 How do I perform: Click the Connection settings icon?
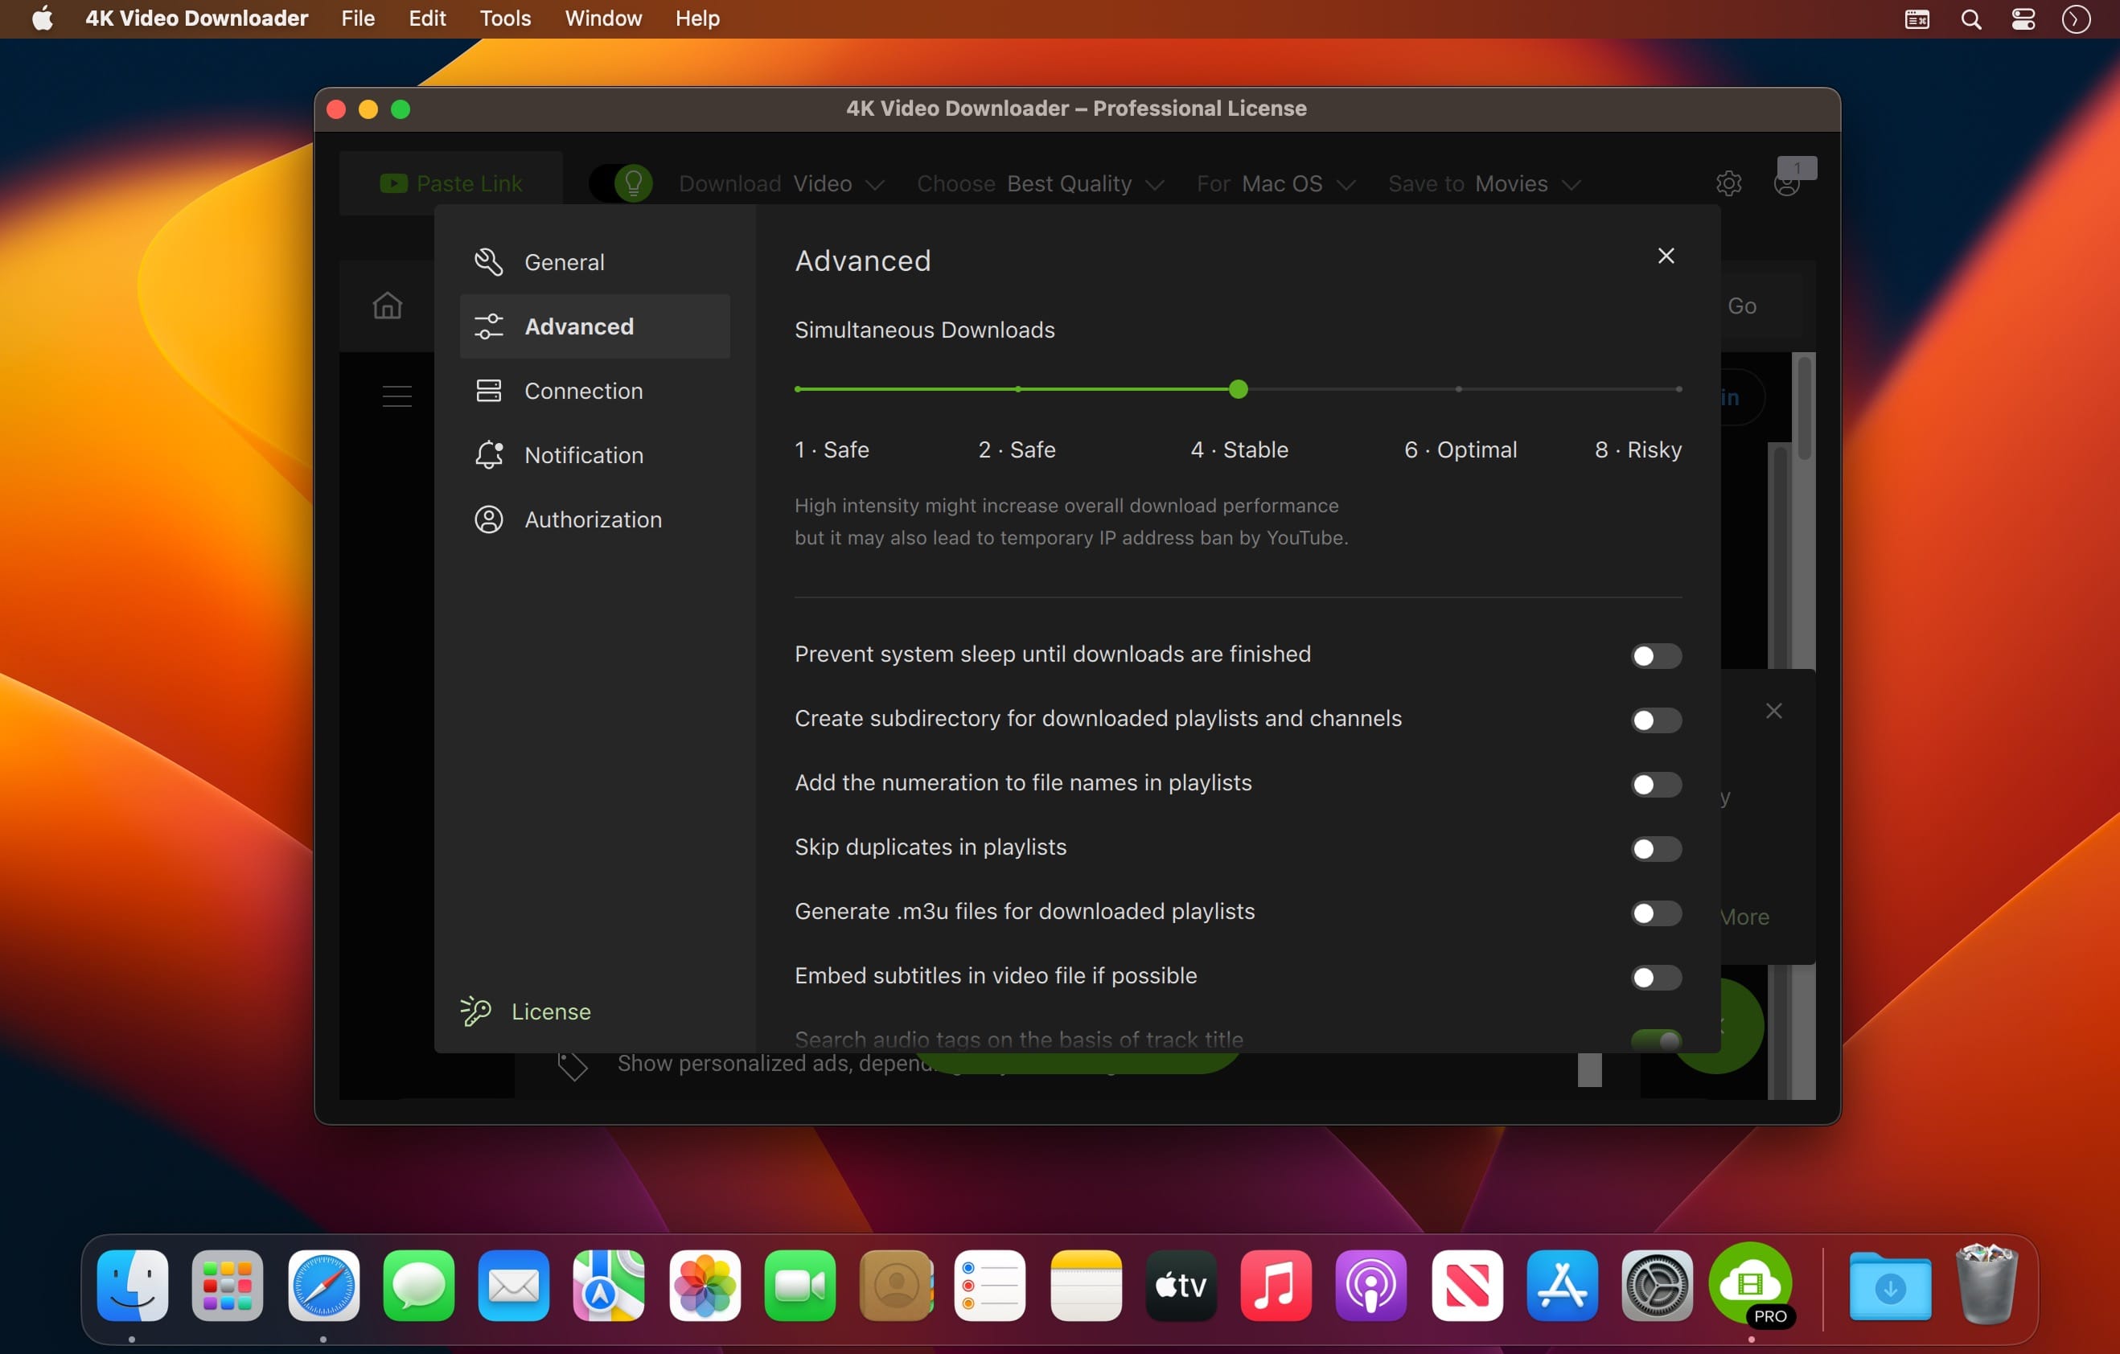pyautogui.click(x=490, y=391)
